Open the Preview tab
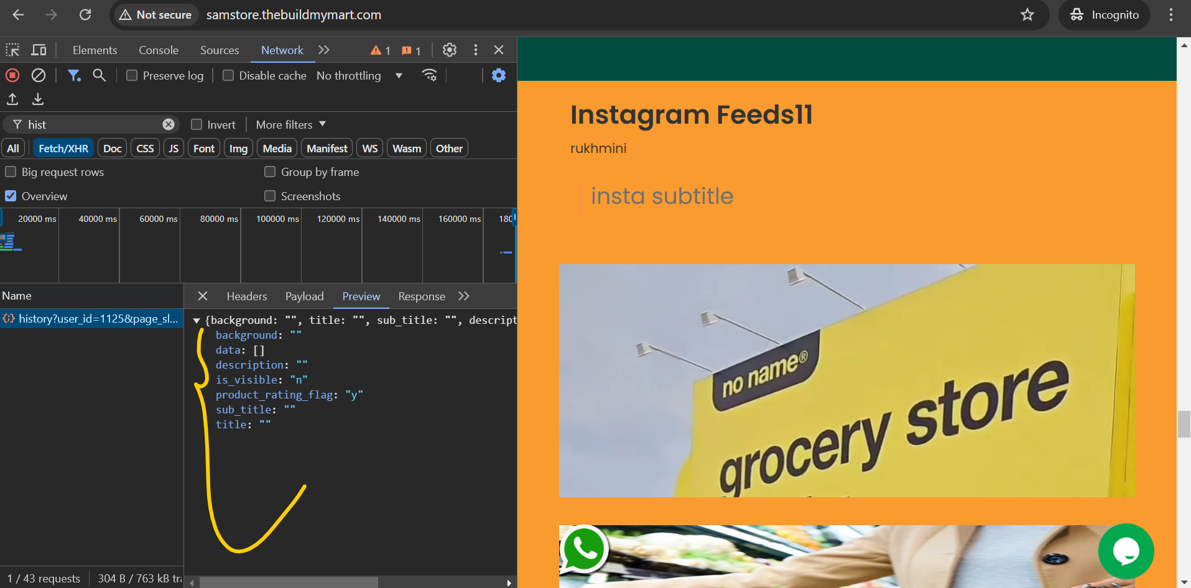The height and width of the screenshot is (588, 1191). click(361, 296)
